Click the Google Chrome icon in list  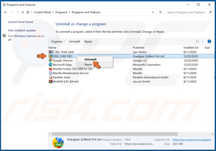coord(51,60)
